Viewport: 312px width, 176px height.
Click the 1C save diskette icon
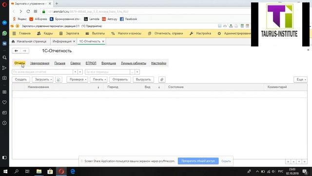pyautogui.click(x=220, y=26)
